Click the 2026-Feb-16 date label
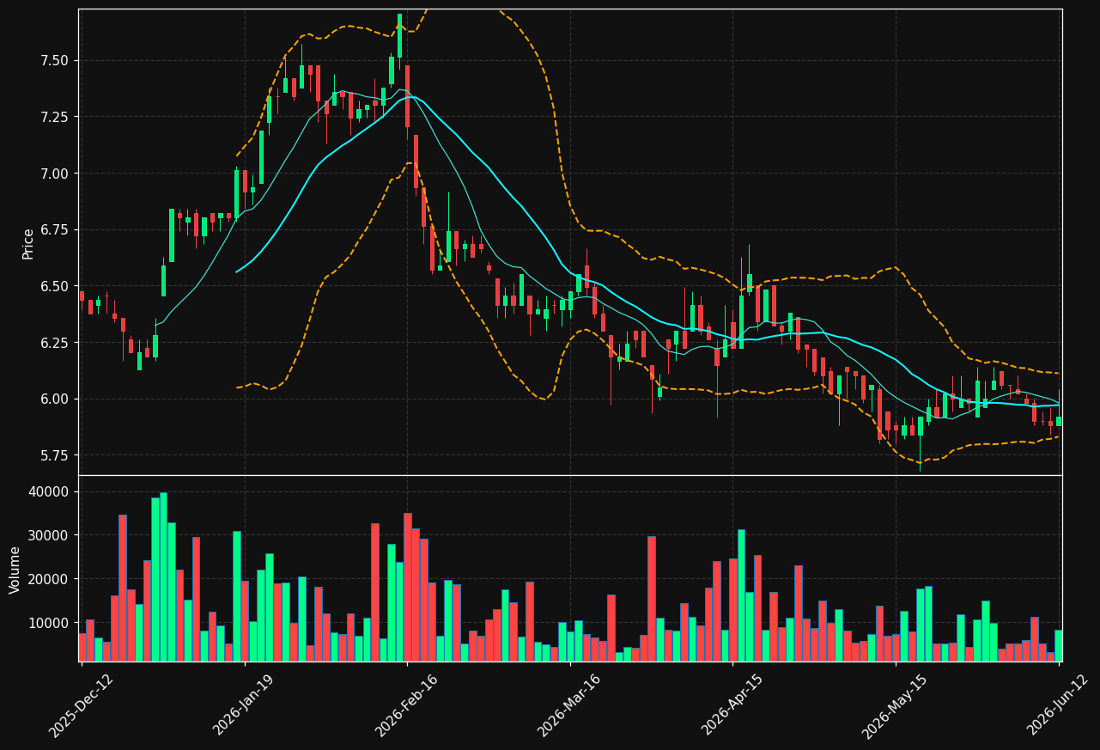This screenshot has height=750, width=1100. click(407, 704)
